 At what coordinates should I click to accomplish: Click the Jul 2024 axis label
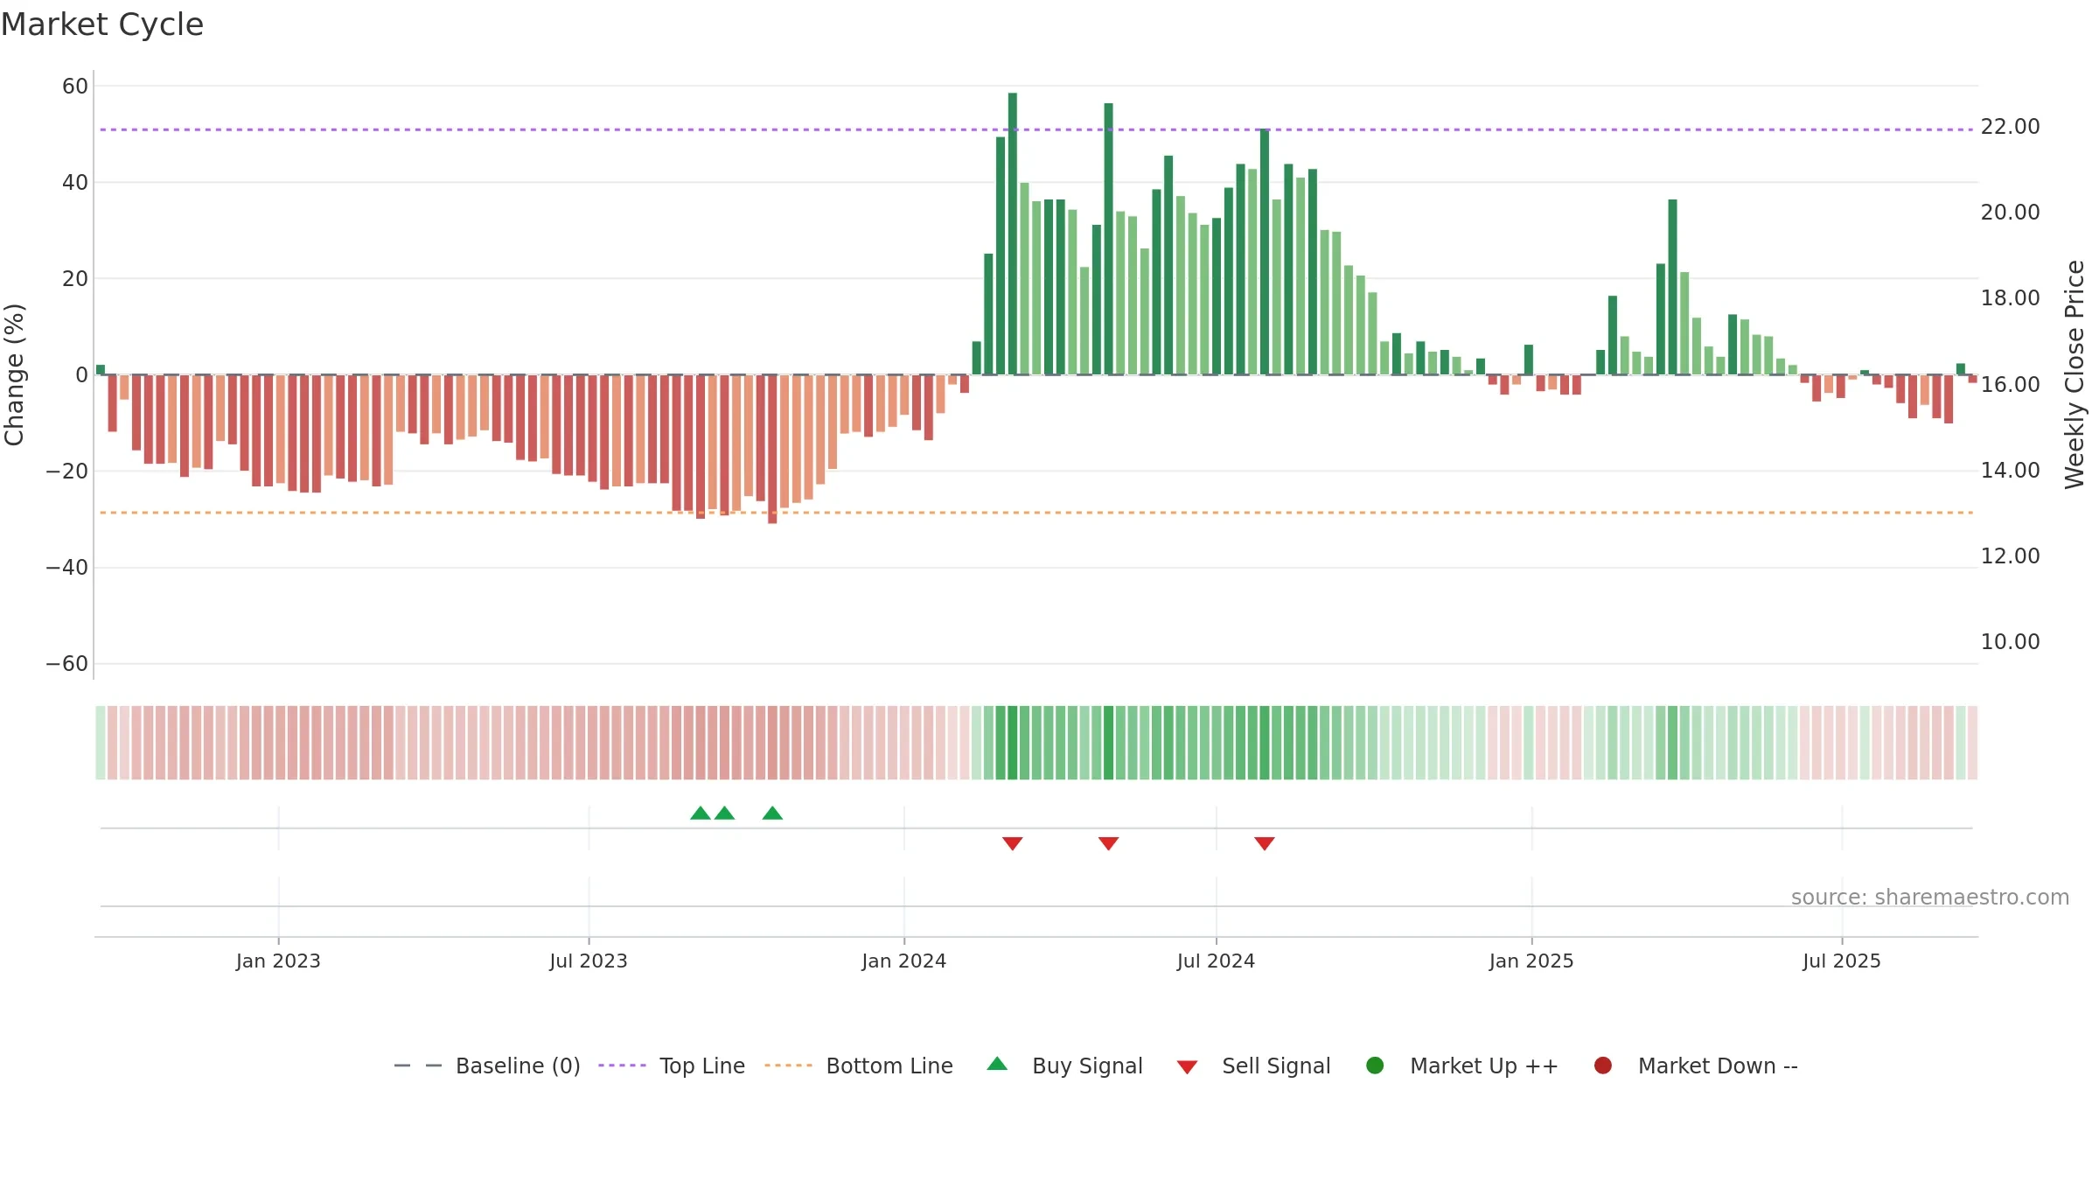point(1216,961)
